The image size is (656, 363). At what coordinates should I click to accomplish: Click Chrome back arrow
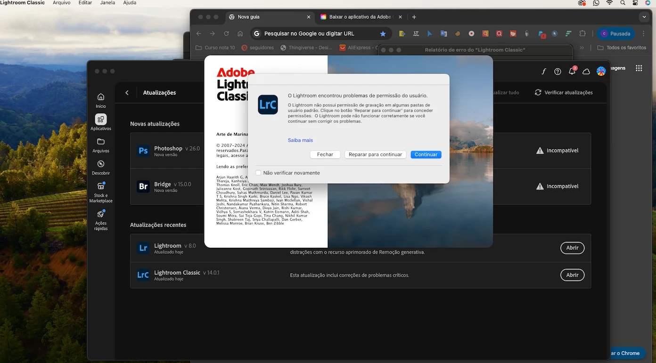pyautogui.click(x=198, y=33)
